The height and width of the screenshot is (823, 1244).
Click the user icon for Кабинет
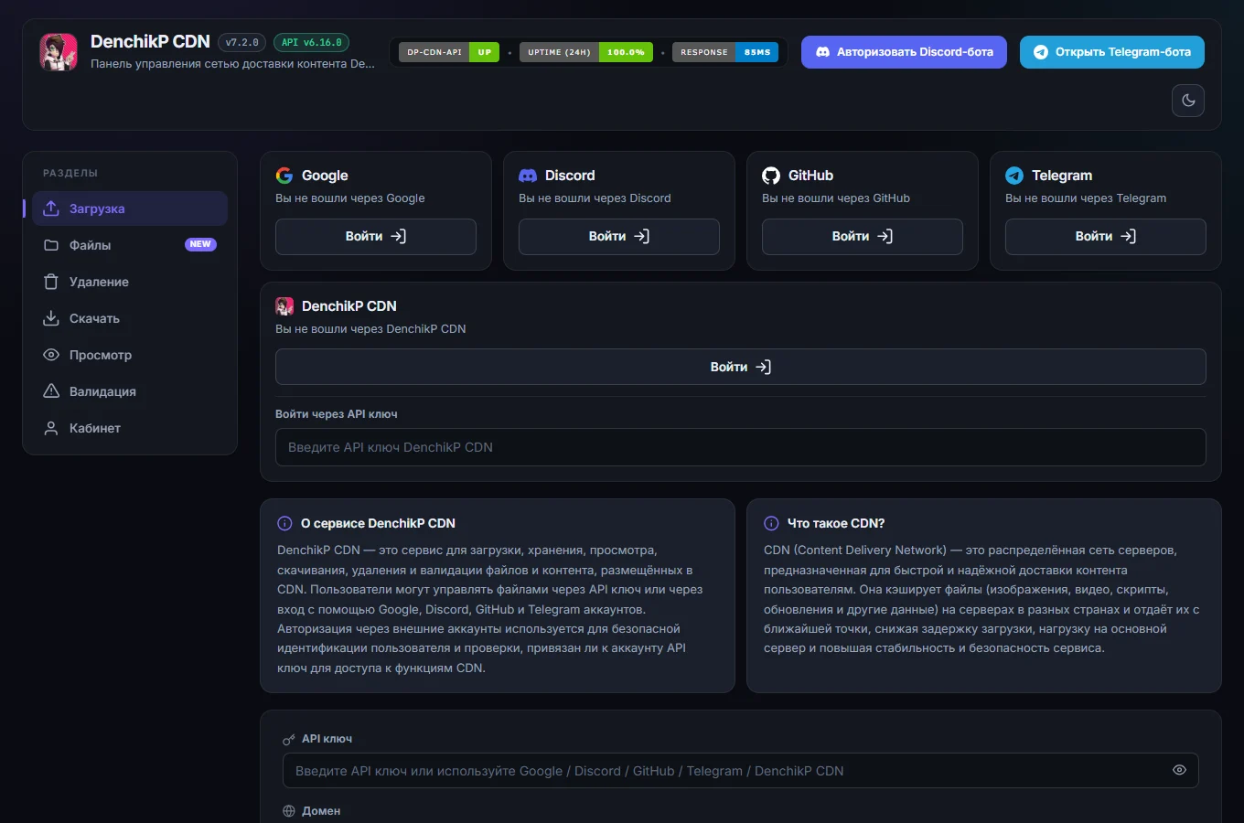pyautogui.click(x=51, y=428)
